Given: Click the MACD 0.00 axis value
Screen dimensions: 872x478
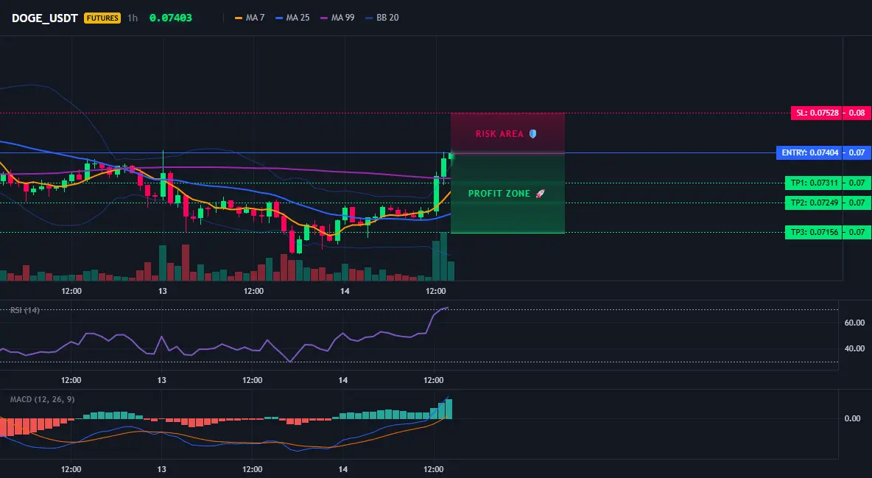Looking at the screenshot, I should pos(853,418).
